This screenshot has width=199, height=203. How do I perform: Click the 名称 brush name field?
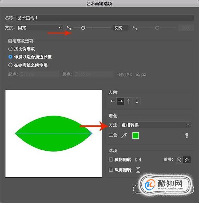coord(105,18)
